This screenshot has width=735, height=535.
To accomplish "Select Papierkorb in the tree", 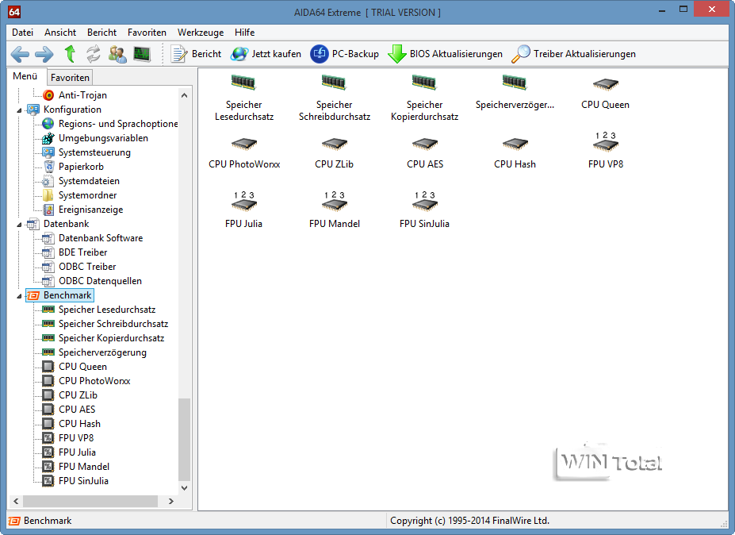I will click(x=81, y=167).
